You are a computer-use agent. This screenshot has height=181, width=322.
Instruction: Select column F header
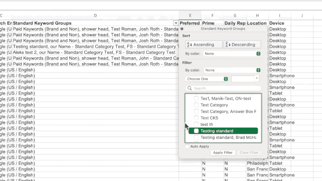click(x=212, y=16)
